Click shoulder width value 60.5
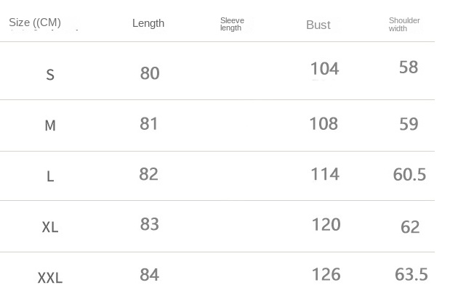Screen dimensions: 450x293 coord(409,175)
